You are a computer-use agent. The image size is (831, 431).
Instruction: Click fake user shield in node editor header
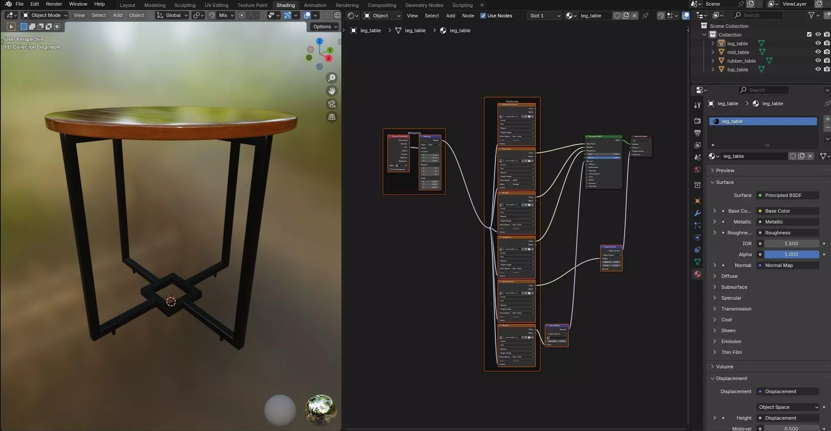click(617, 16)
